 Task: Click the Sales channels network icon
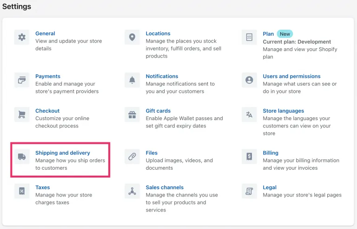[132, 191]
